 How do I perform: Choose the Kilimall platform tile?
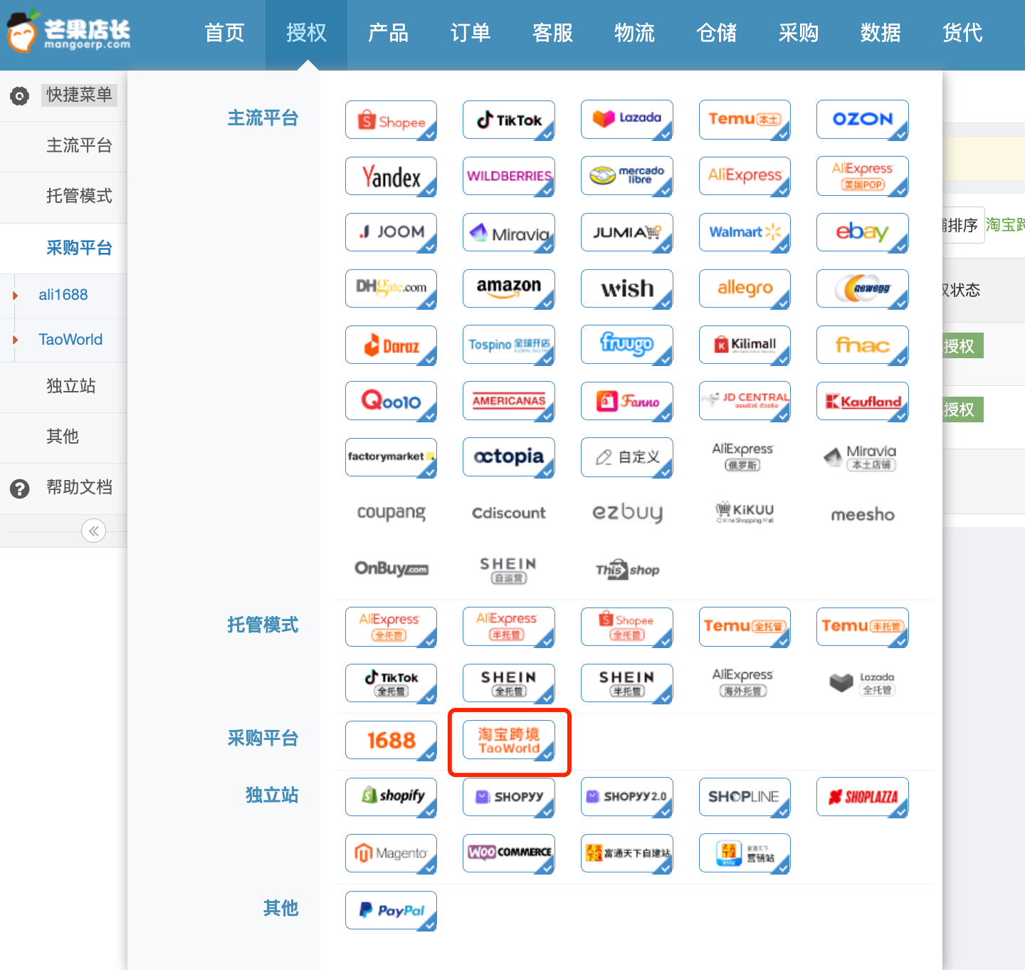[745, 345]
